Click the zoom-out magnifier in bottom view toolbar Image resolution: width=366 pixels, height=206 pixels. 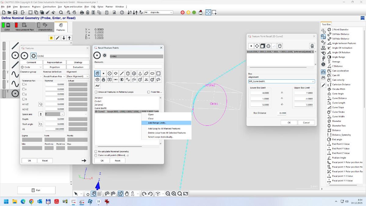pyautogui.click(x=168, y=193)
